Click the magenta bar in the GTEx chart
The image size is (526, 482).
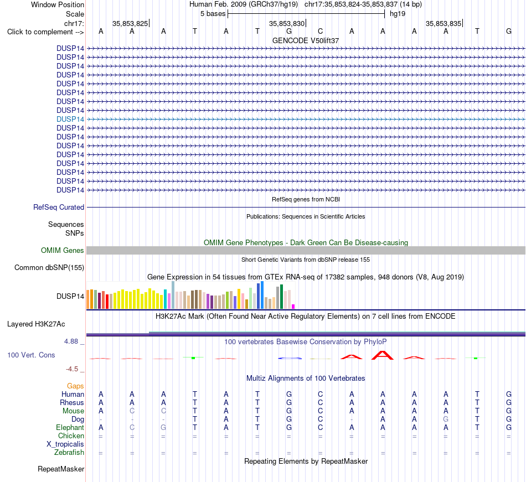click(x=293, y=307)
